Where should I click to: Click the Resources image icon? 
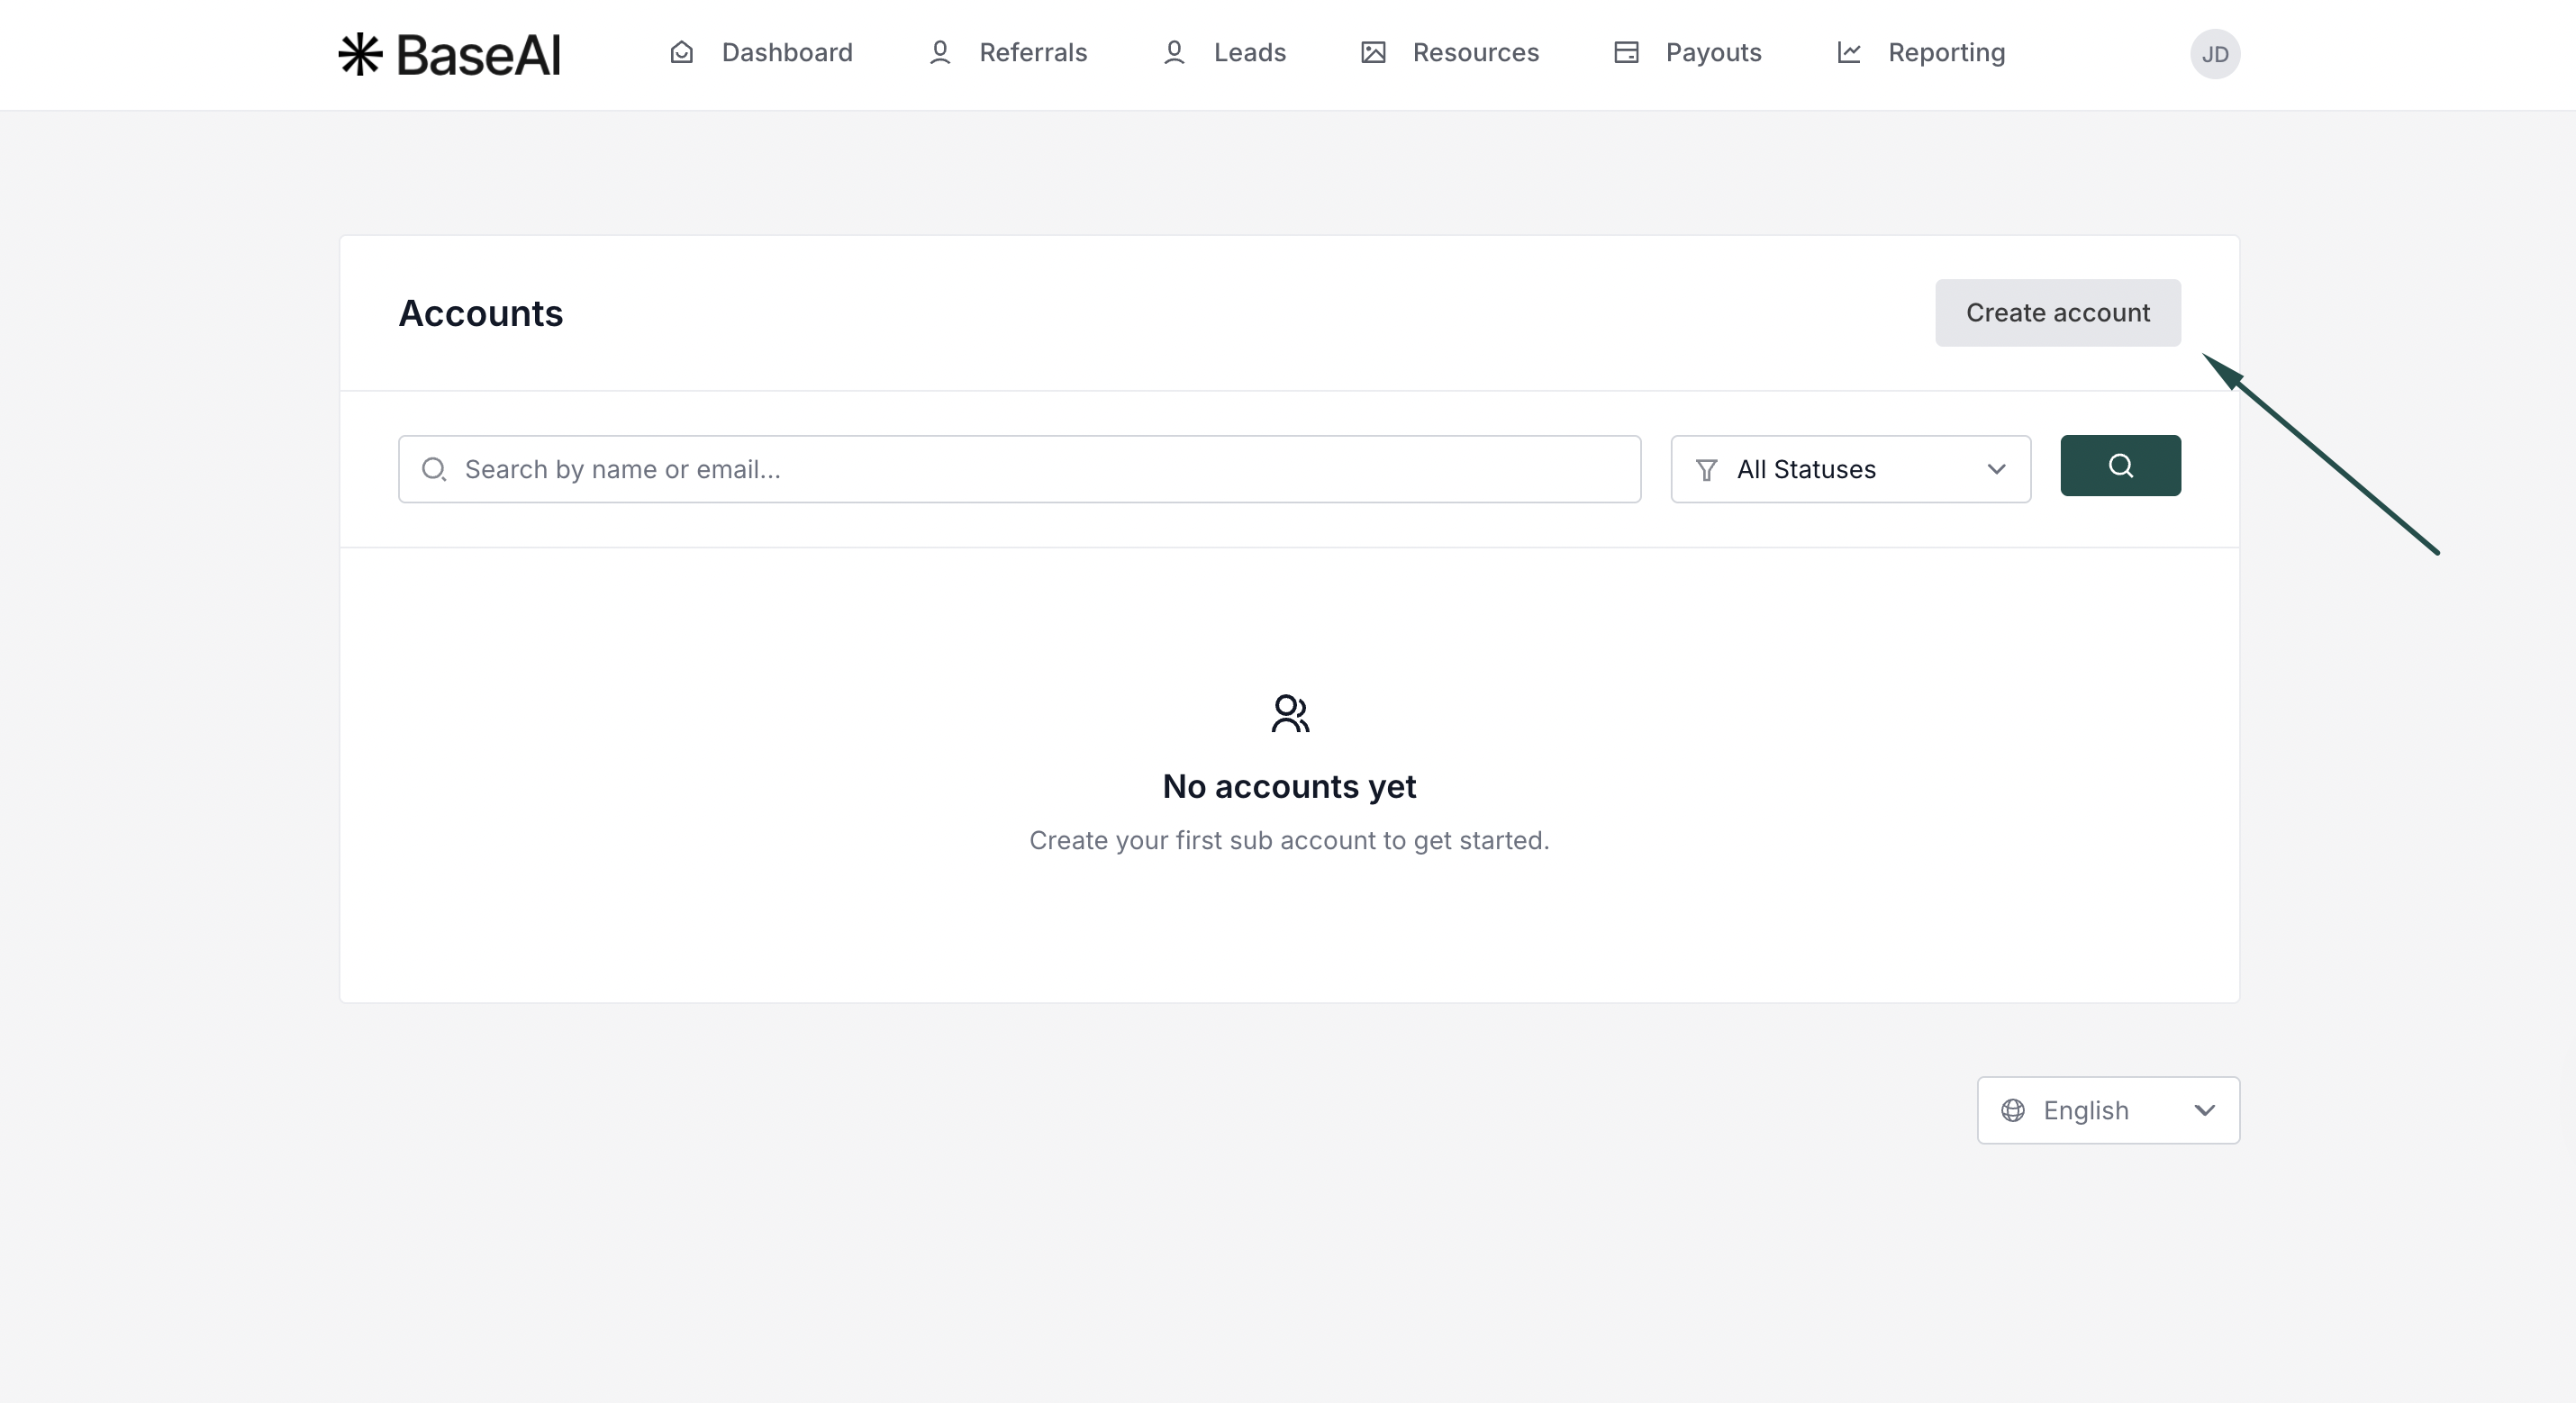[x=1373, y=52]
